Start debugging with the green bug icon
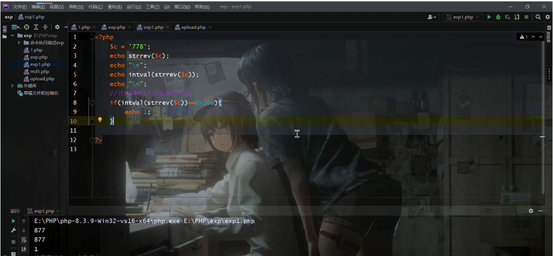This screenshot has width=553, height=256. coord(498,17)
